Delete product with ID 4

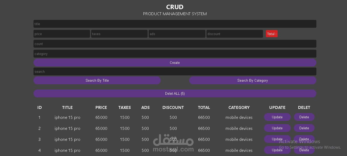point(304,150)
